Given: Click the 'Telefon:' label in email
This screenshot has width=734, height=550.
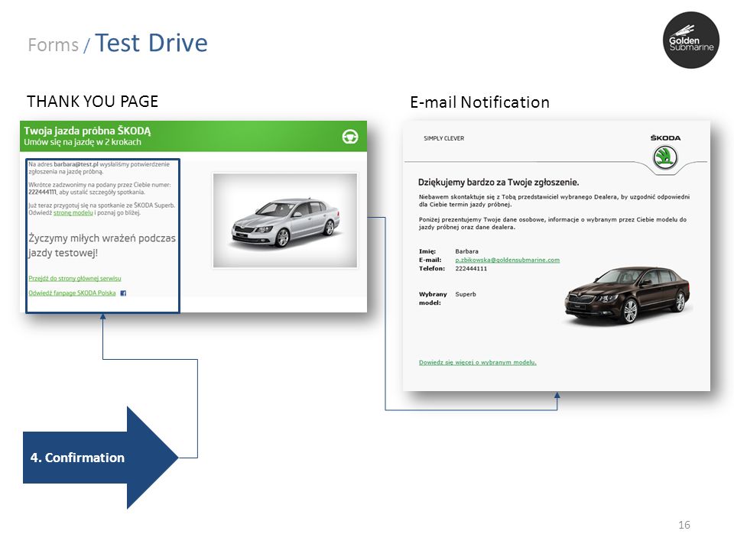Looking at the screenshot, I should pyautogui.click(x=431, y=269).
